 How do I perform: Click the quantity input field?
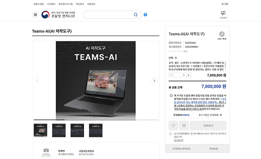coord(180,75)
